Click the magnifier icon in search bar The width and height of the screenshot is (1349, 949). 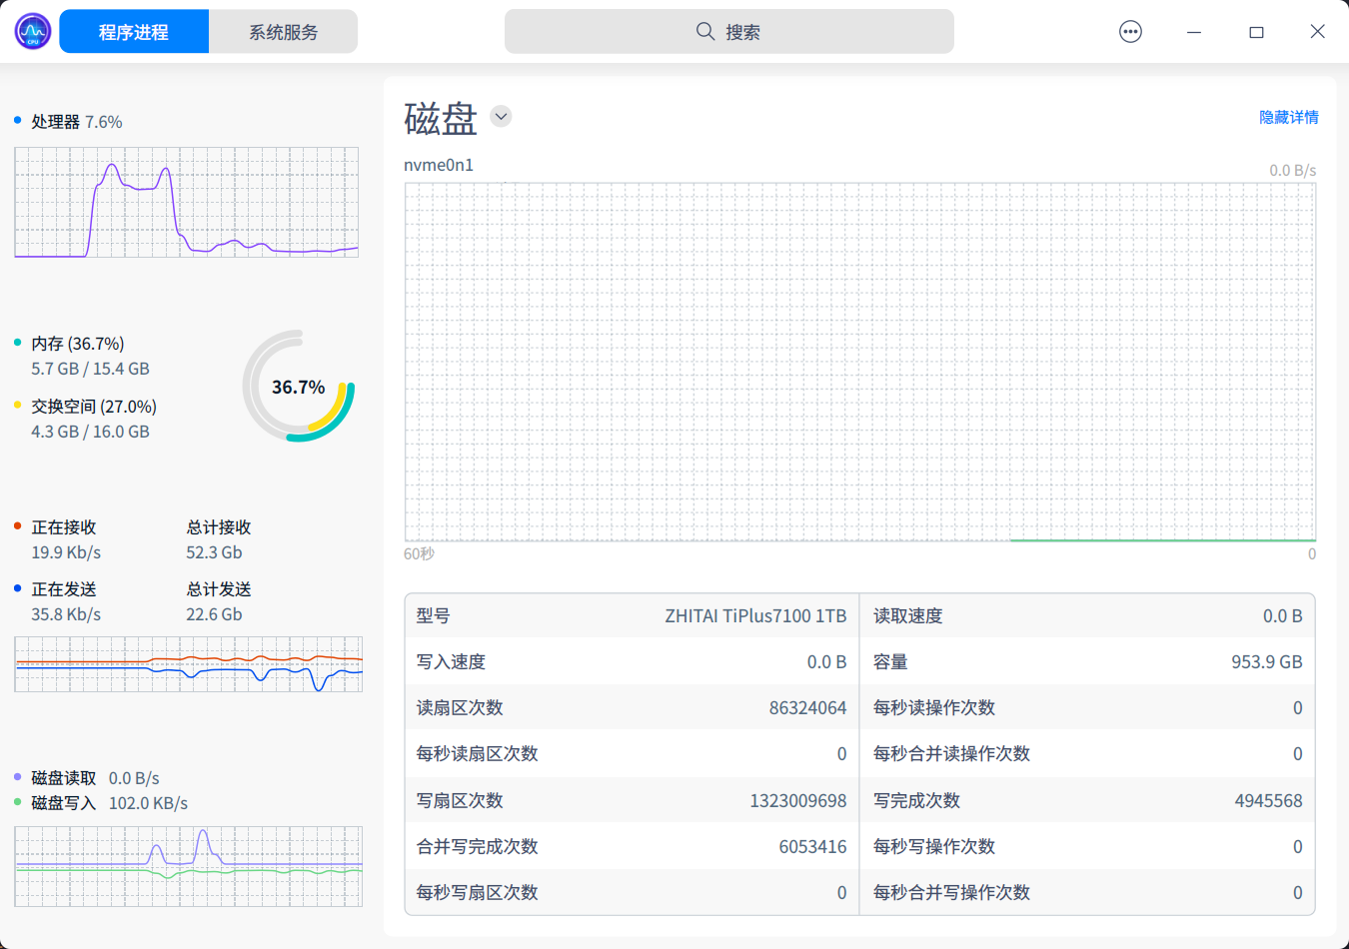tap(705, 32)
